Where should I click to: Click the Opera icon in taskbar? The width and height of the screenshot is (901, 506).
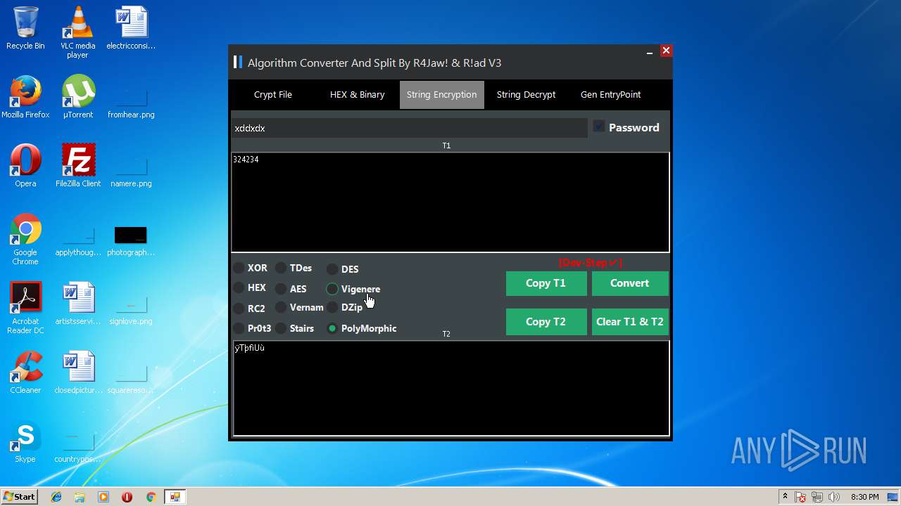(127, 497)
